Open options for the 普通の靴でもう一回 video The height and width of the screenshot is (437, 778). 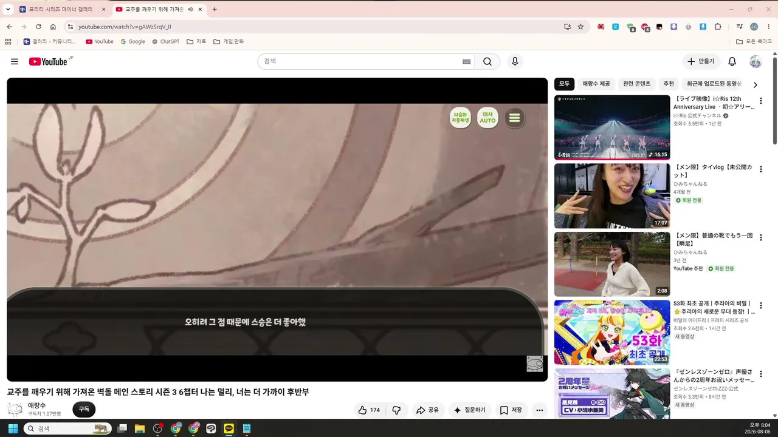(x=760, y=237)
